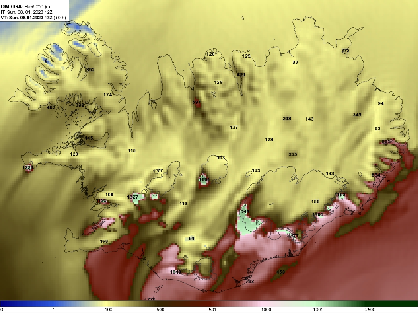This screenshot has width=418, height=313.
Task: Click the title text 'DMI/IGA: Hæð 0°C (m)'
Action: (x=26, y=7)
